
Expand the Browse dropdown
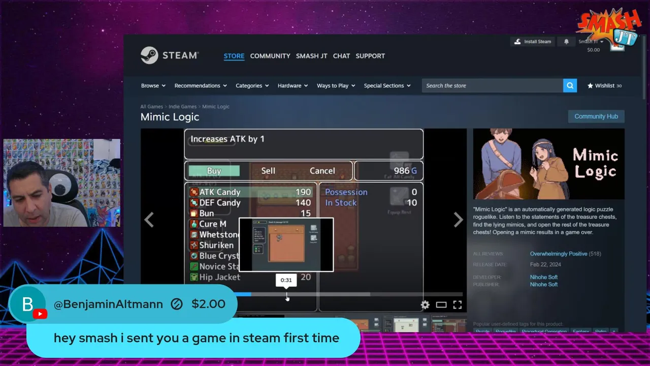[153, 86]
